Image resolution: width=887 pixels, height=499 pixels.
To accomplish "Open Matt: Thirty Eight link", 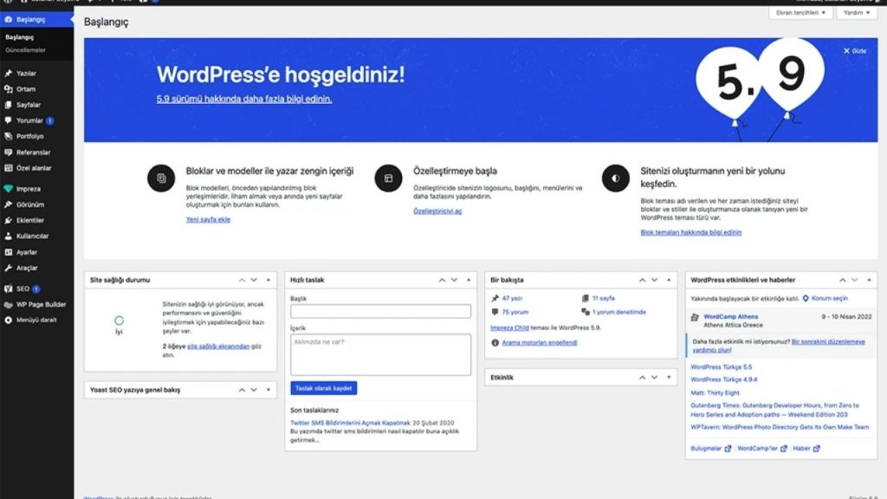I will (x=715, y=392).
